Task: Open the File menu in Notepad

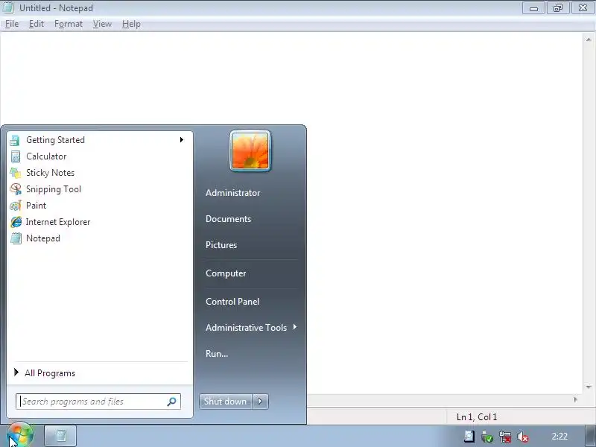Action: (x=12, y=24)
